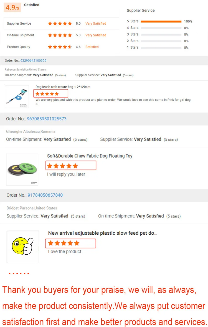Click the red ellipsis below the reviews

19,273
